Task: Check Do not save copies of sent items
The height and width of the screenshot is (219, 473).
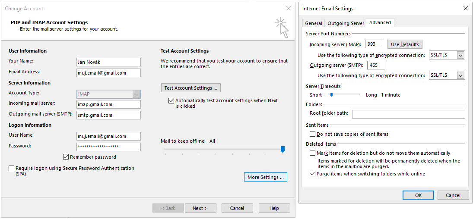Action: click(x=312, y=134)
